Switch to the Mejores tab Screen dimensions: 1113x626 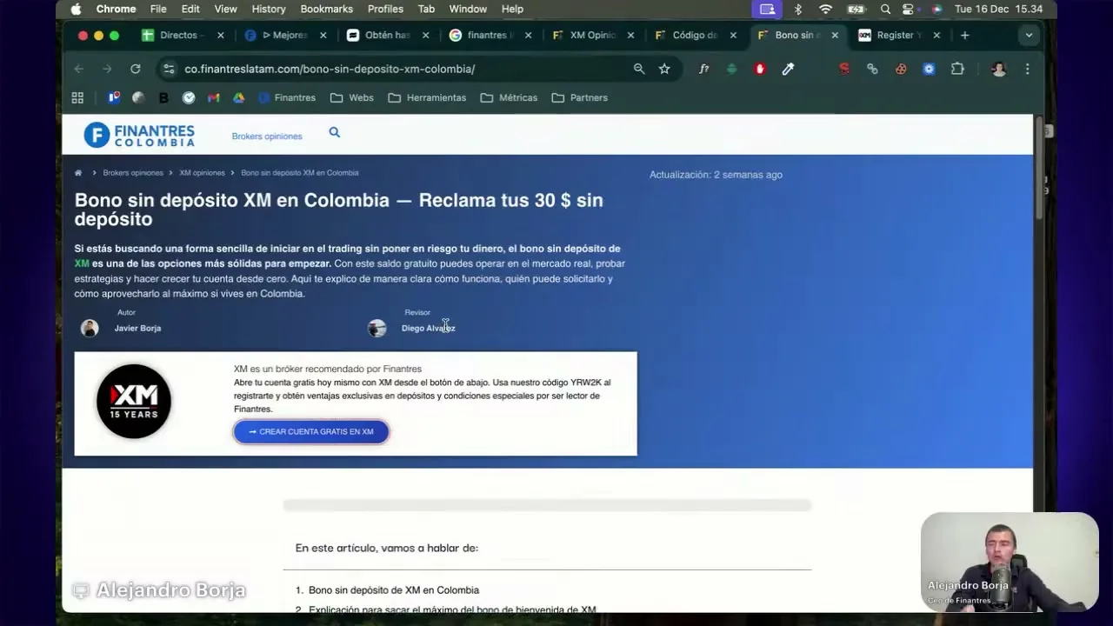tap(284, 35)
